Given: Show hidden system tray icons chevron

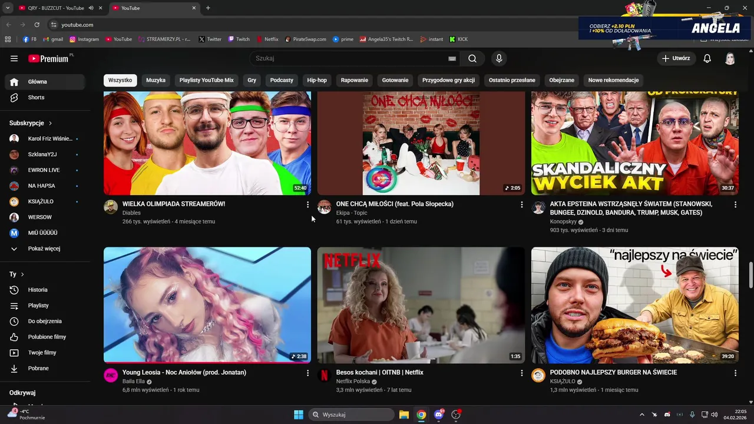Looking at the screenshot, I should [x=642, y=415].
